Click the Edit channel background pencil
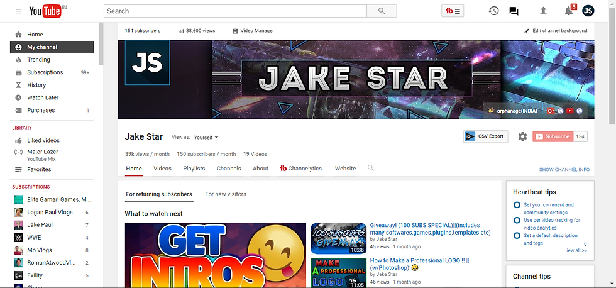This screenshot has width=616, height=288. point(527,31)
